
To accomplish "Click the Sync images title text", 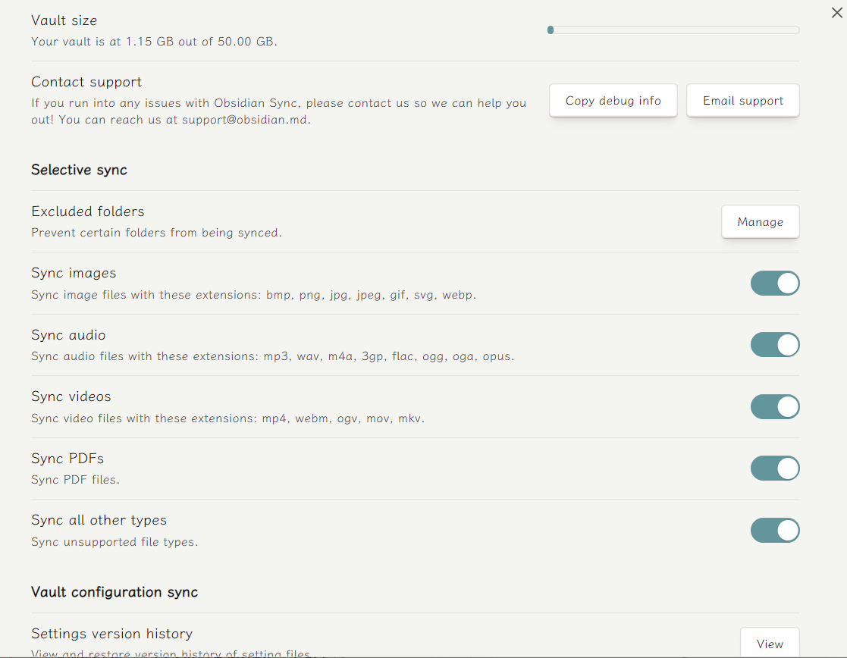I will [74, 274].
